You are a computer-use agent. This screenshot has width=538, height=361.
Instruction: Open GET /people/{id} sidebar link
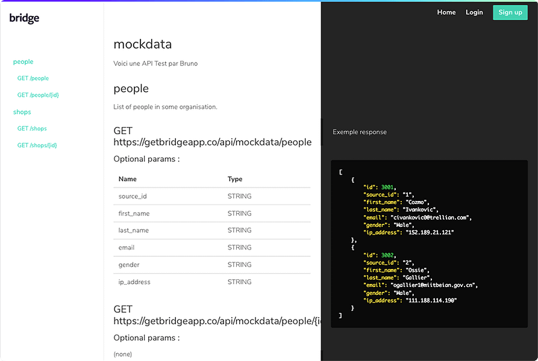coord(38,95)
